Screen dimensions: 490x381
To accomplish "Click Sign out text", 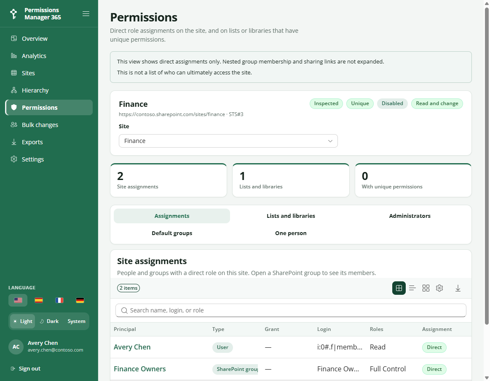I will (x=29, y=368).
